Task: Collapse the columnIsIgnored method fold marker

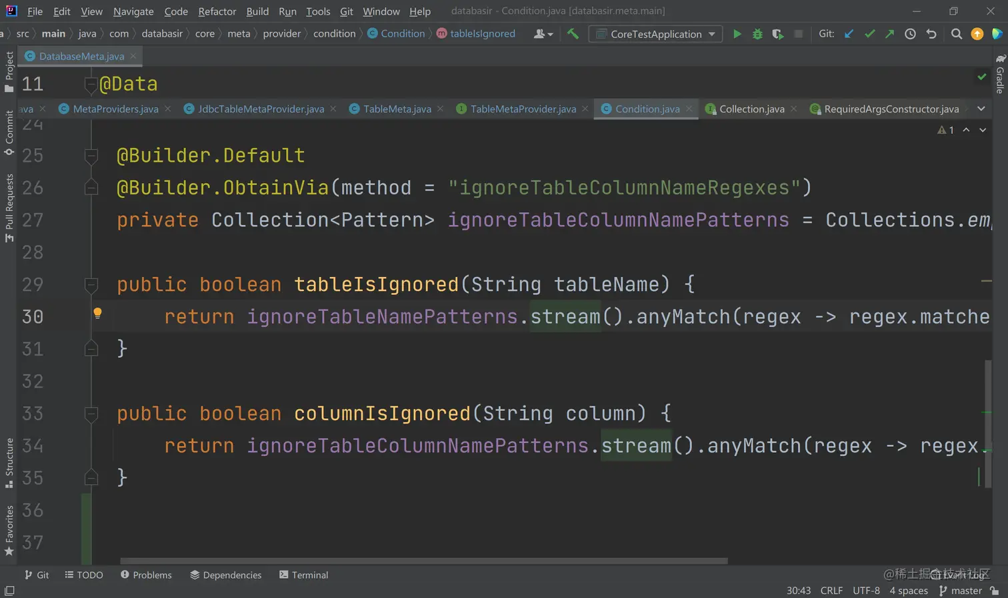Action: click(x=91, y=414)
